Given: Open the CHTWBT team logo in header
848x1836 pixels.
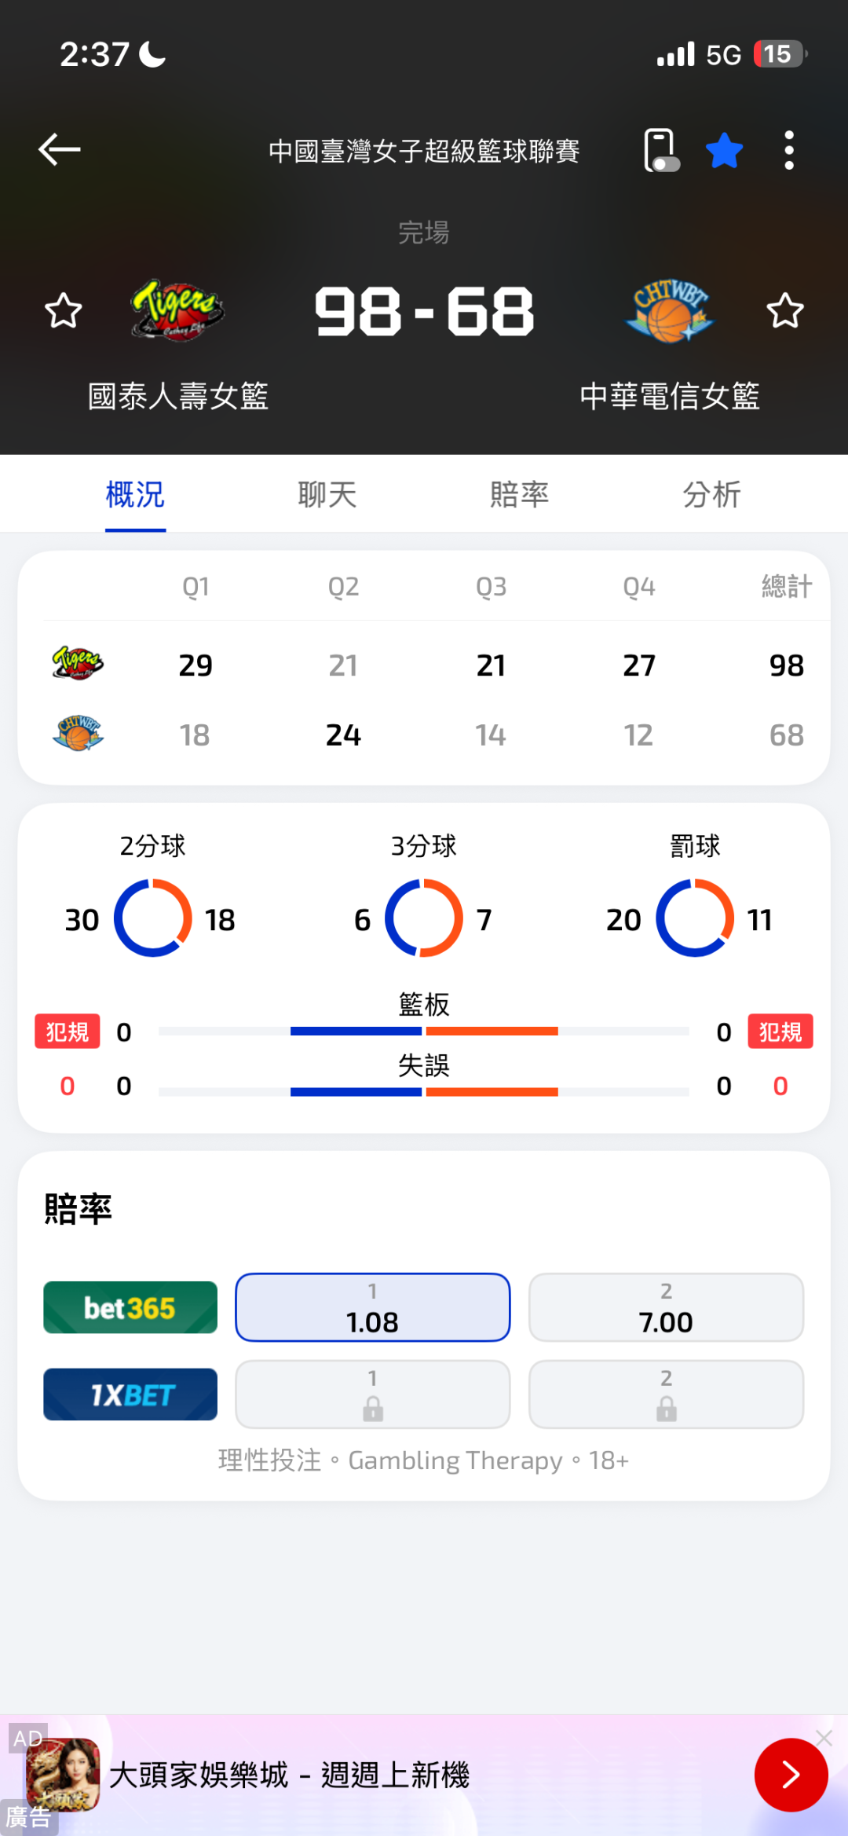Looking at the screenshot, I should click(x=670, y=311).
